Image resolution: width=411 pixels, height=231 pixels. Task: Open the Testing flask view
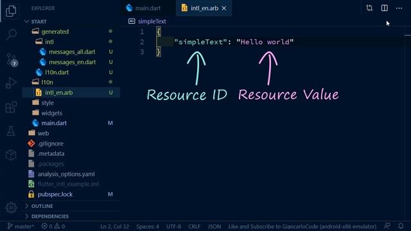[x=11, y=131]
